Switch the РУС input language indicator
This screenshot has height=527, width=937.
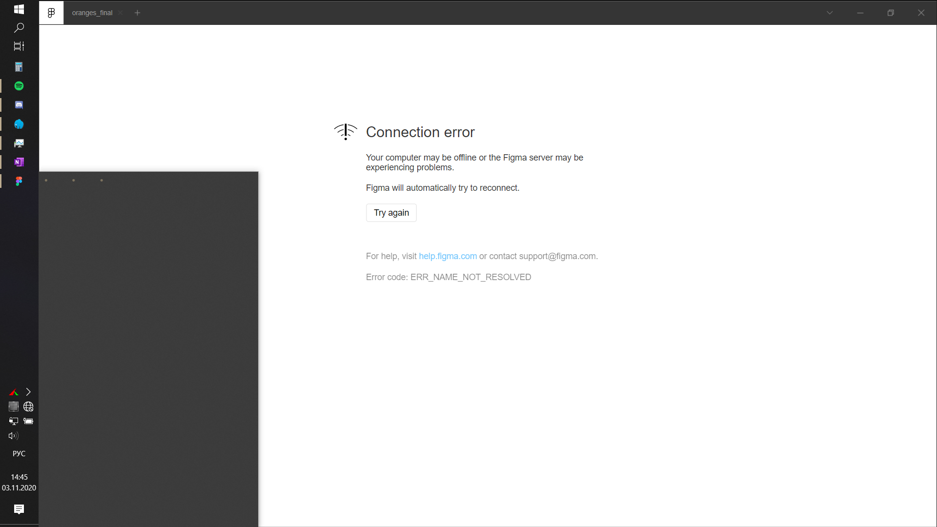[19, 454]
